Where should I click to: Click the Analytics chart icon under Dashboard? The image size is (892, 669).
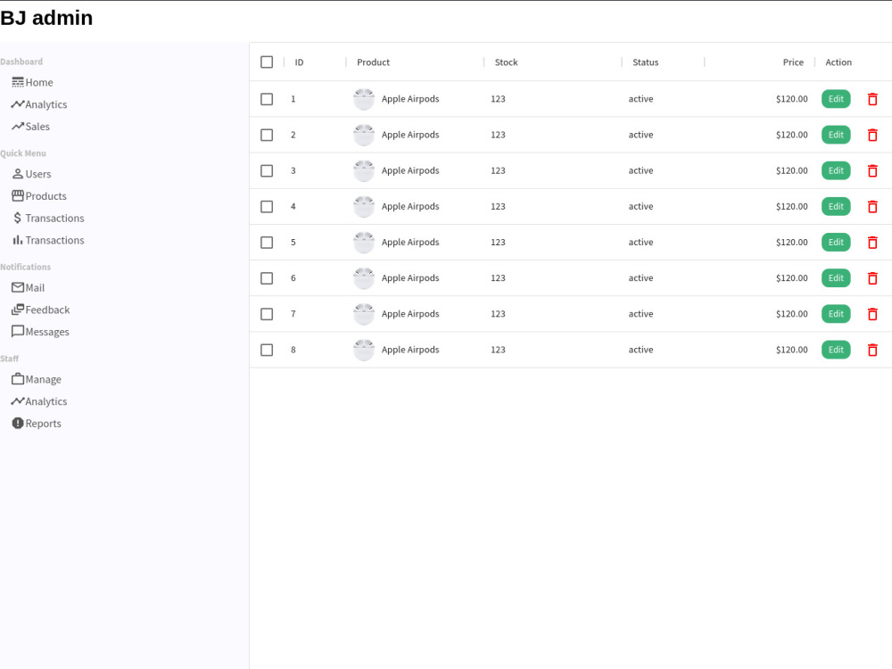click(x=18, y=104)
